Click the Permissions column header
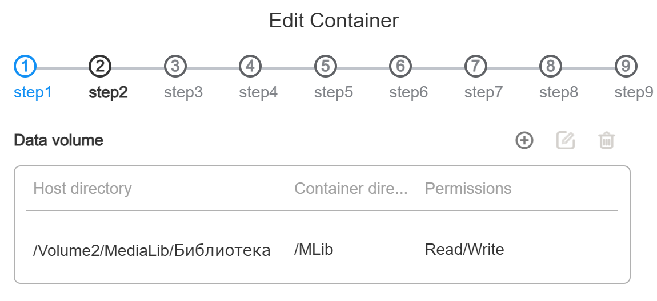The width and height of the screenshot is (657, 301). coord(468,189)
